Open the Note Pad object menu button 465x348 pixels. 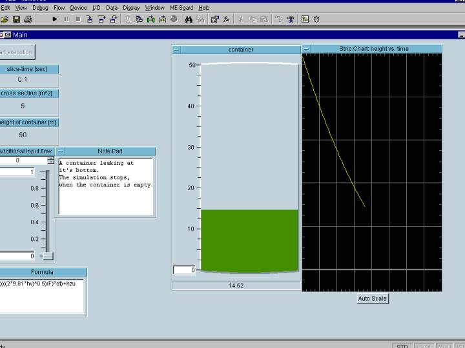coord(61,151)
